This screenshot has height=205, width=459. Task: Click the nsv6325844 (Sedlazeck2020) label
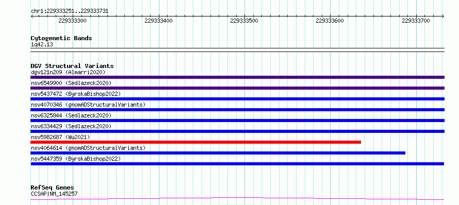(71, 115)
